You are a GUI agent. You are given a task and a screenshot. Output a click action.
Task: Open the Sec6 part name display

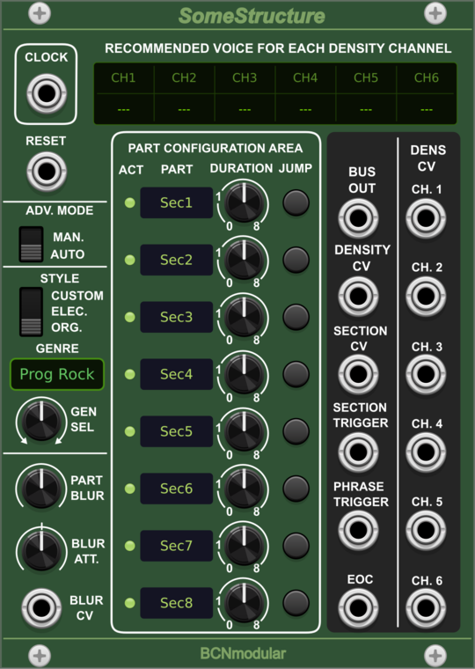click(177, 489)
